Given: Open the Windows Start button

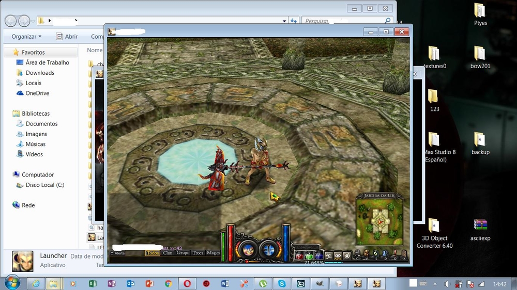Looking at the screenshot, I should [x=11, y=282].
